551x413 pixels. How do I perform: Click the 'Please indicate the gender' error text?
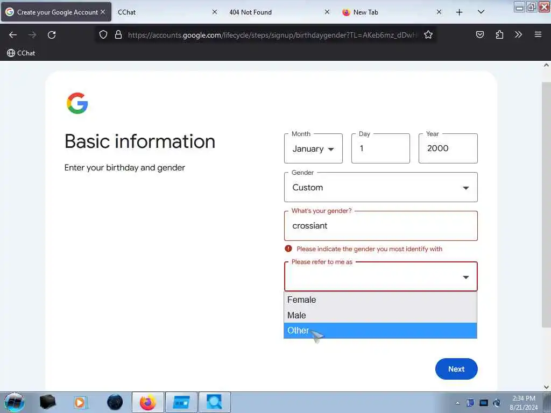click(369, 249)
